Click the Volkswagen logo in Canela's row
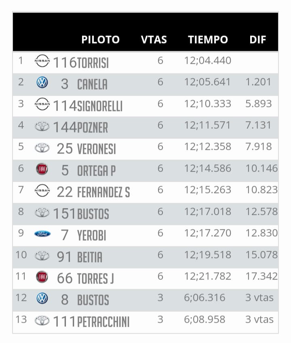 click(42, 82)
